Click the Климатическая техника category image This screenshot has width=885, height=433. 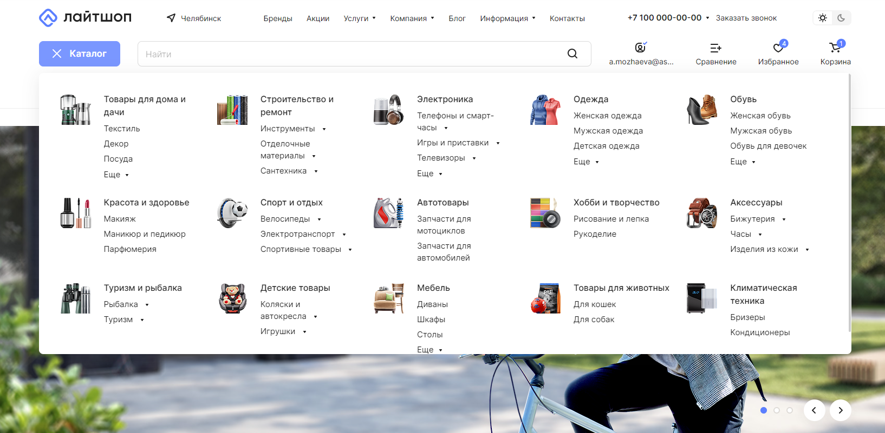[701, 298]
